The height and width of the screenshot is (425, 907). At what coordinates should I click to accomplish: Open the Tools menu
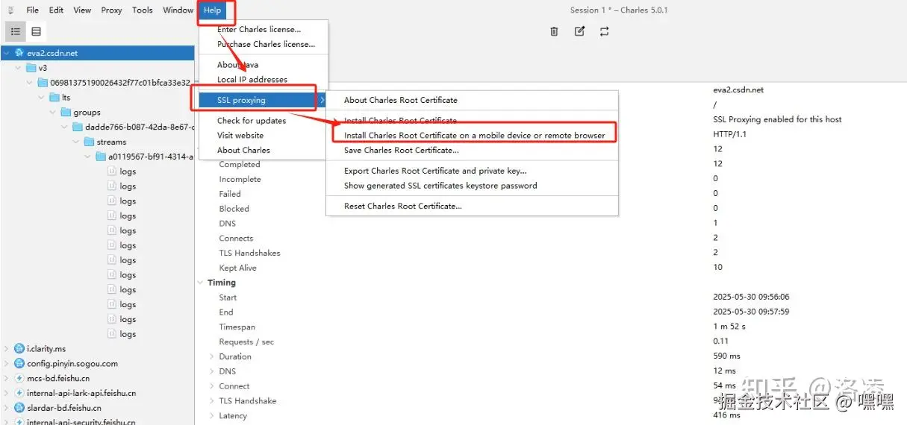point(142,10)
